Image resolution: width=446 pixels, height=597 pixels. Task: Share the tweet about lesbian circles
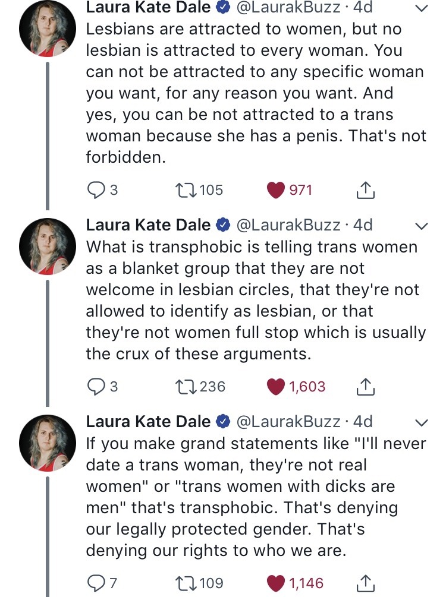click(x=364, y=387)
